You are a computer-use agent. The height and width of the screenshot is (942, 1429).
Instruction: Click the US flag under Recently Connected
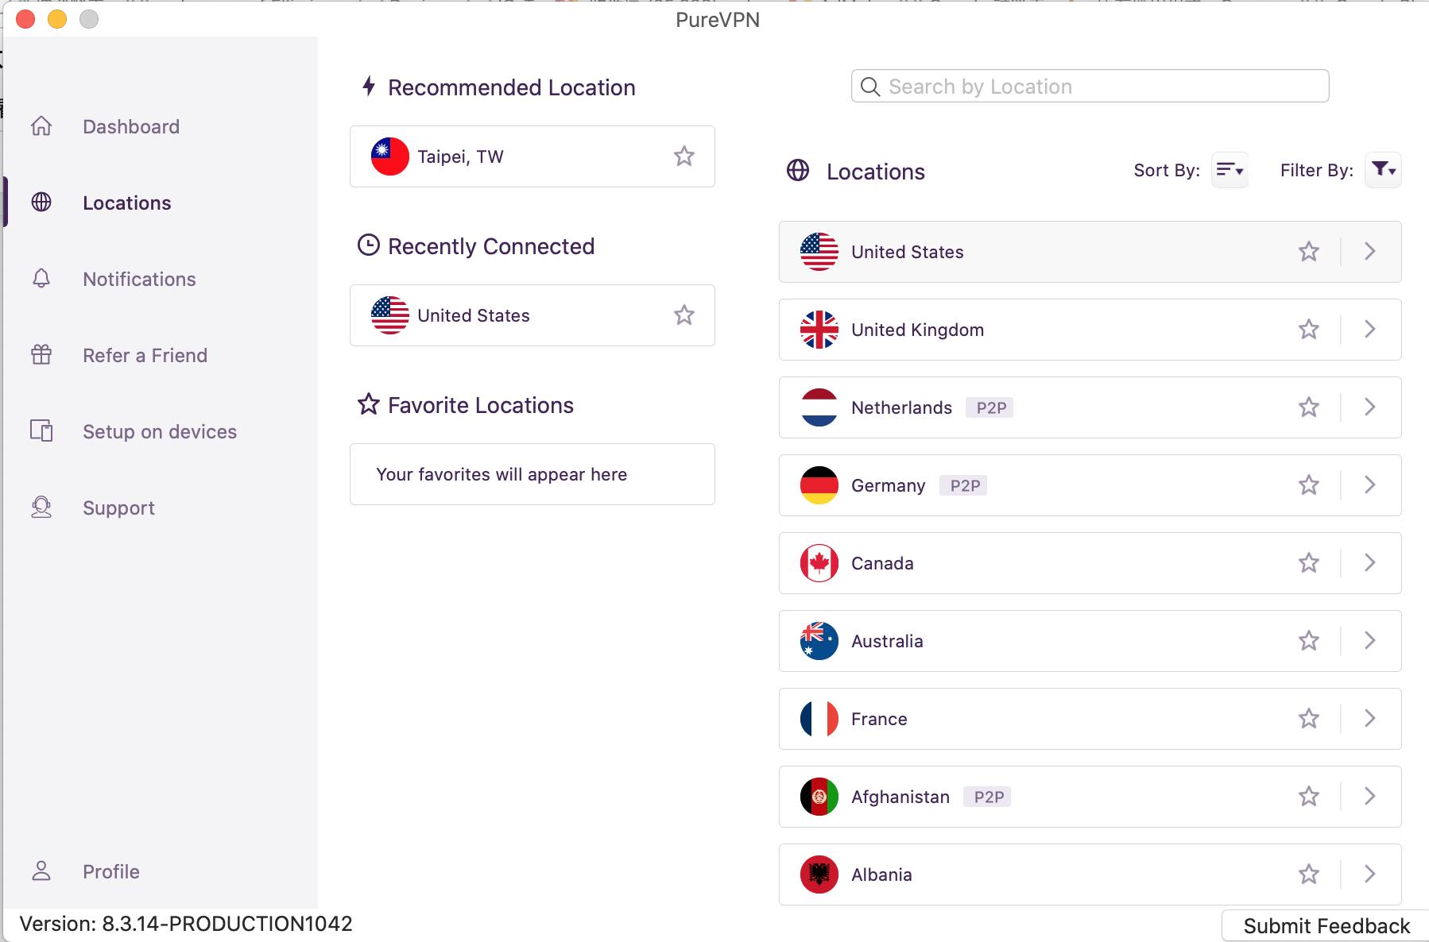coord(390,315)
